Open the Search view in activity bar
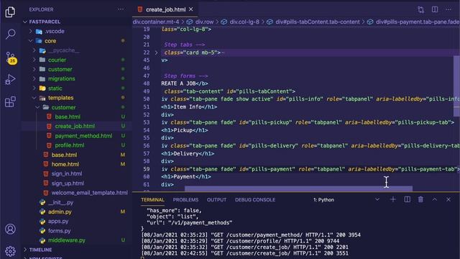The width and height of the screenshot is (460, 259). (10, 34)
